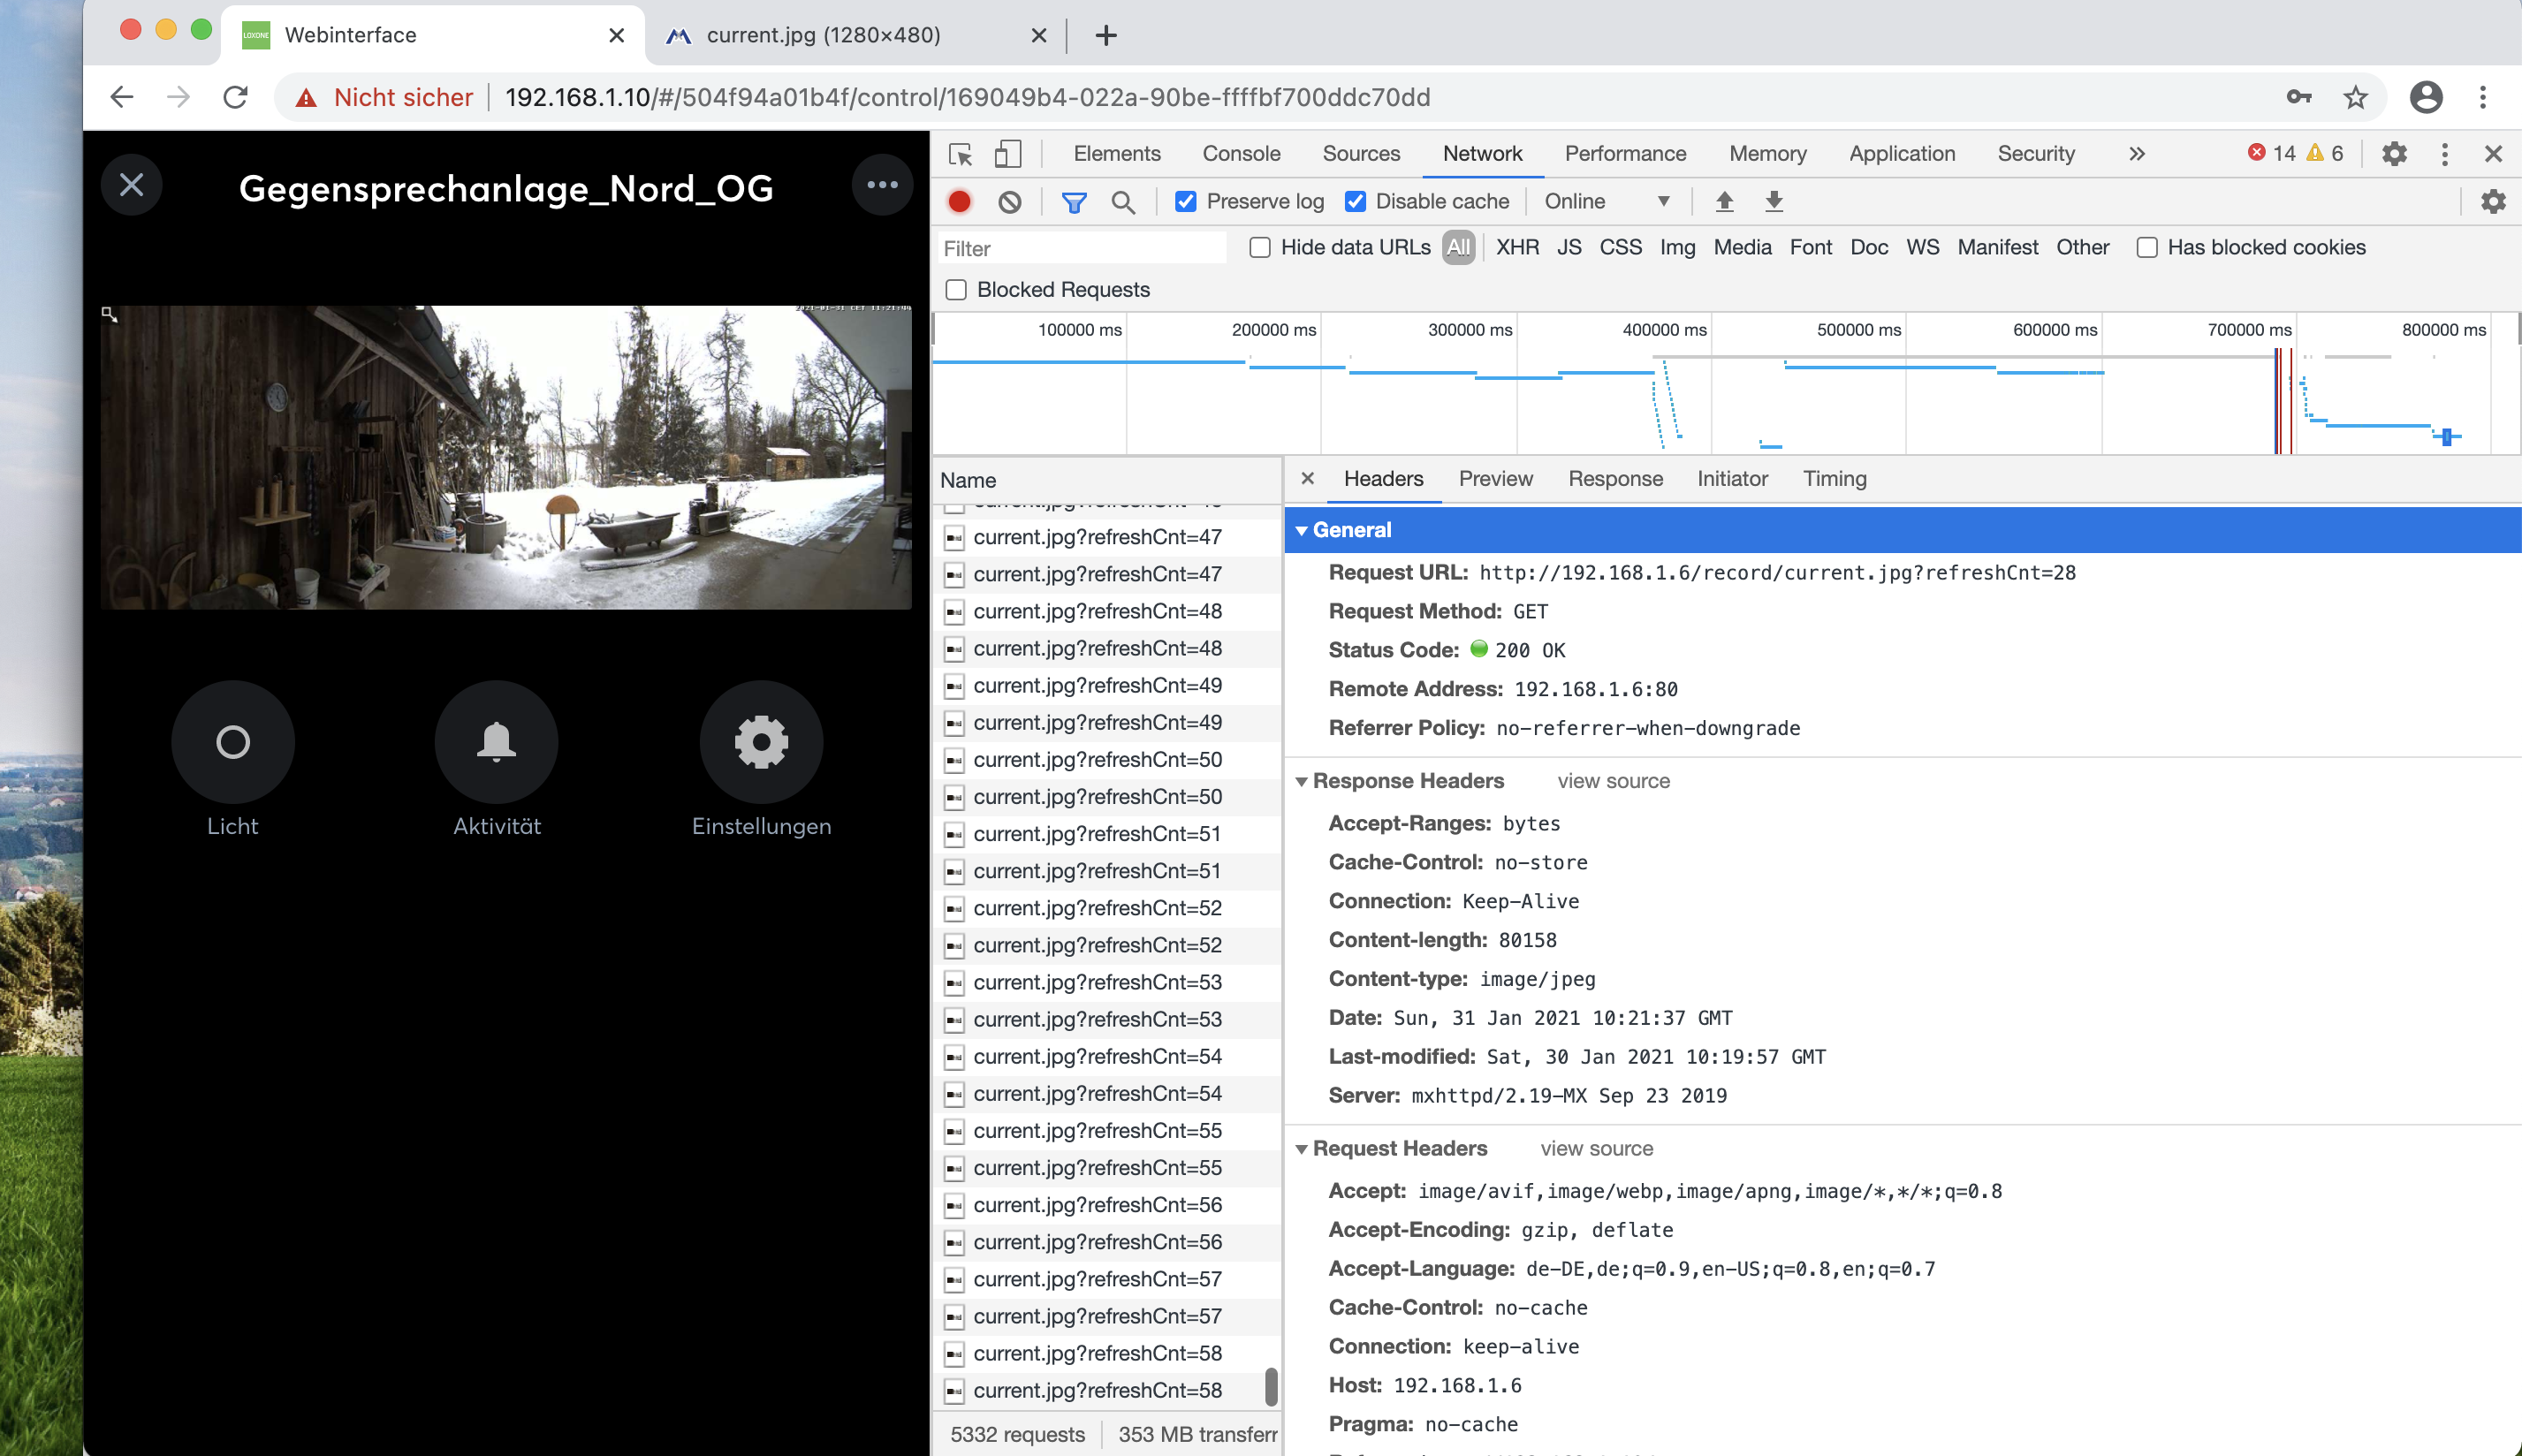Image resolution: width=2522 pixels, height=1456 pixels.
Task: Expand the hidden DevTools tabs chevron
Action: 2137,154
